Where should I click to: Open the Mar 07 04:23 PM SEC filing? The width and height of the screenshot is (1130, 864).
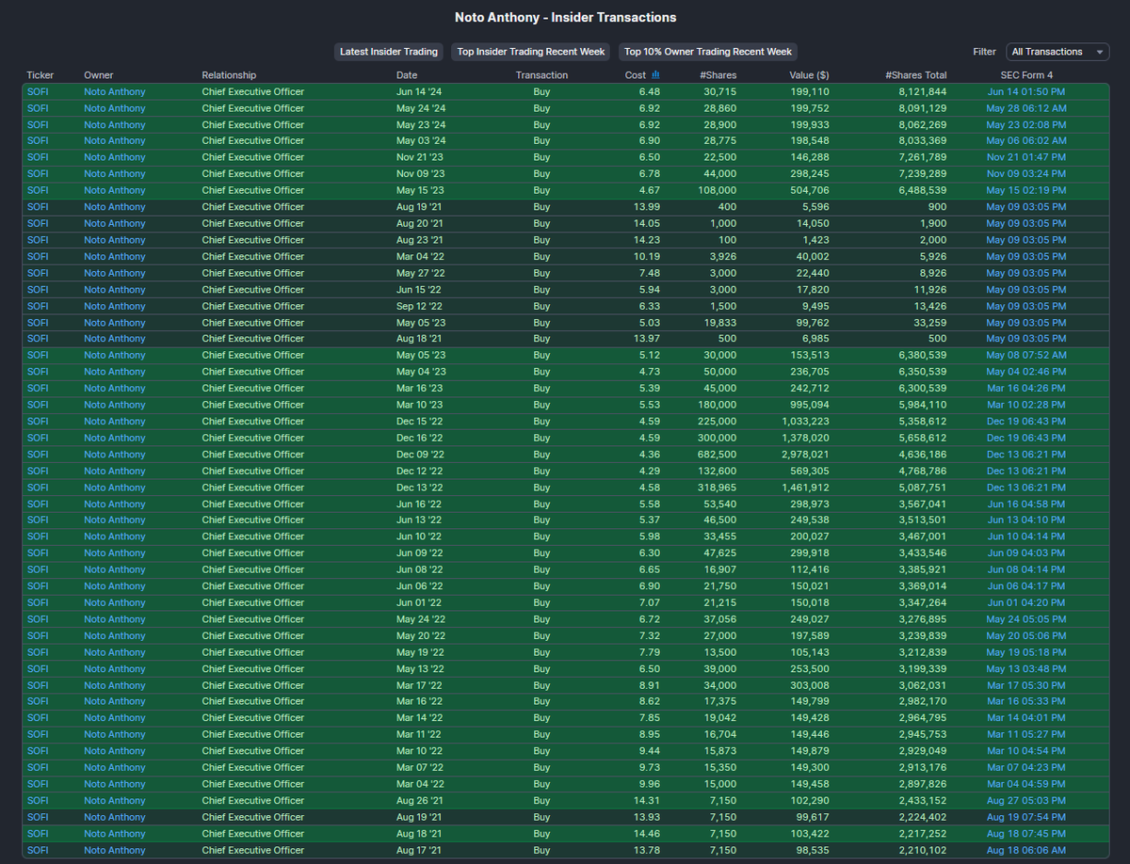(1026, 767)
